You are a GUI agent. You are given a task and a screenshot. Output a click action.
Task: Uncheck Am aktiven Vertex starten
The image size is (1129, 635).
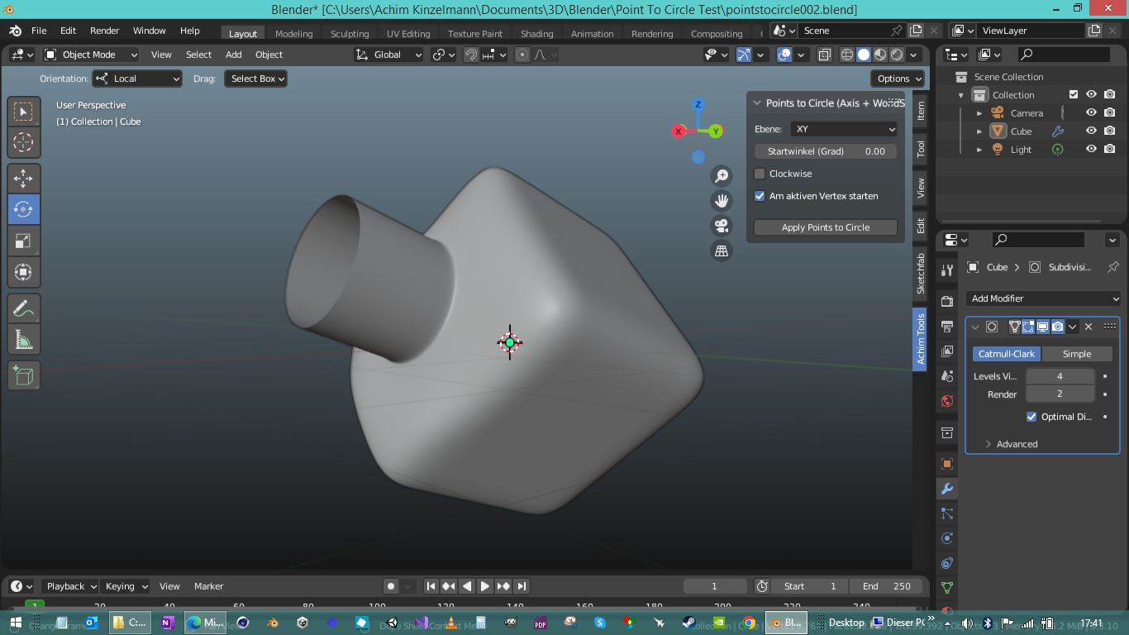[x=760, y=196]
